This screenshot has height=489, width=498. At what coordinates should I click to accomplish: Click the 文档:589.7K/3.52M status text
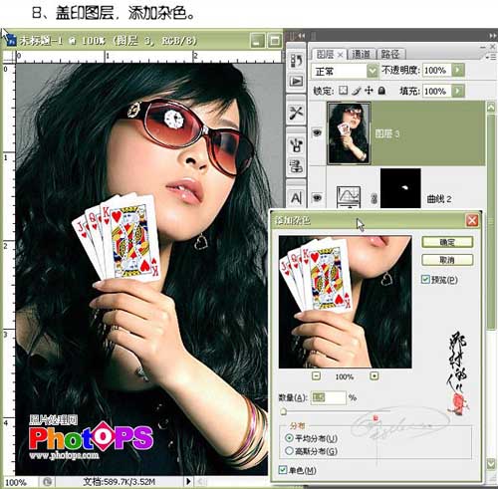click(119, 481)
